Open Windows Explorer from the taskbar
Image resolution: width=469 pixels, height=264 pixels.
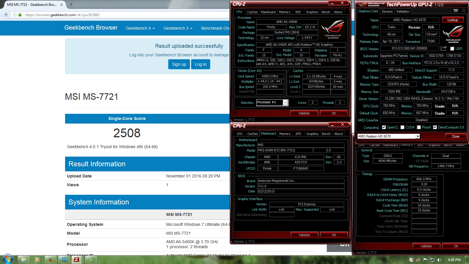tap(24, 260)
